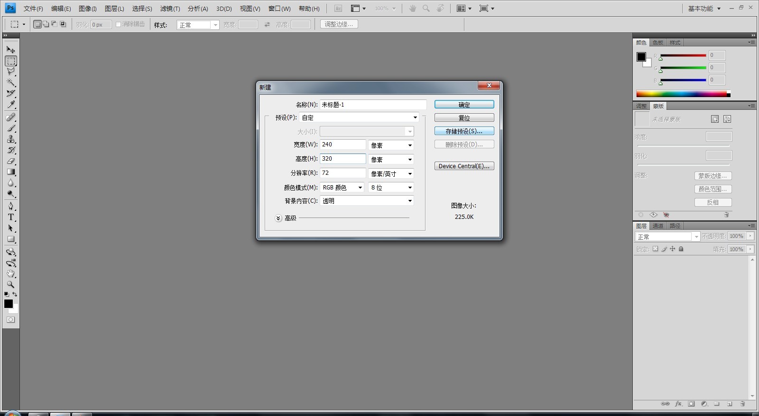The width and height of the screenshot is (759, 416).
Task: Open the Color Mode RGB dropdown
Action: (x=342, y=188)
